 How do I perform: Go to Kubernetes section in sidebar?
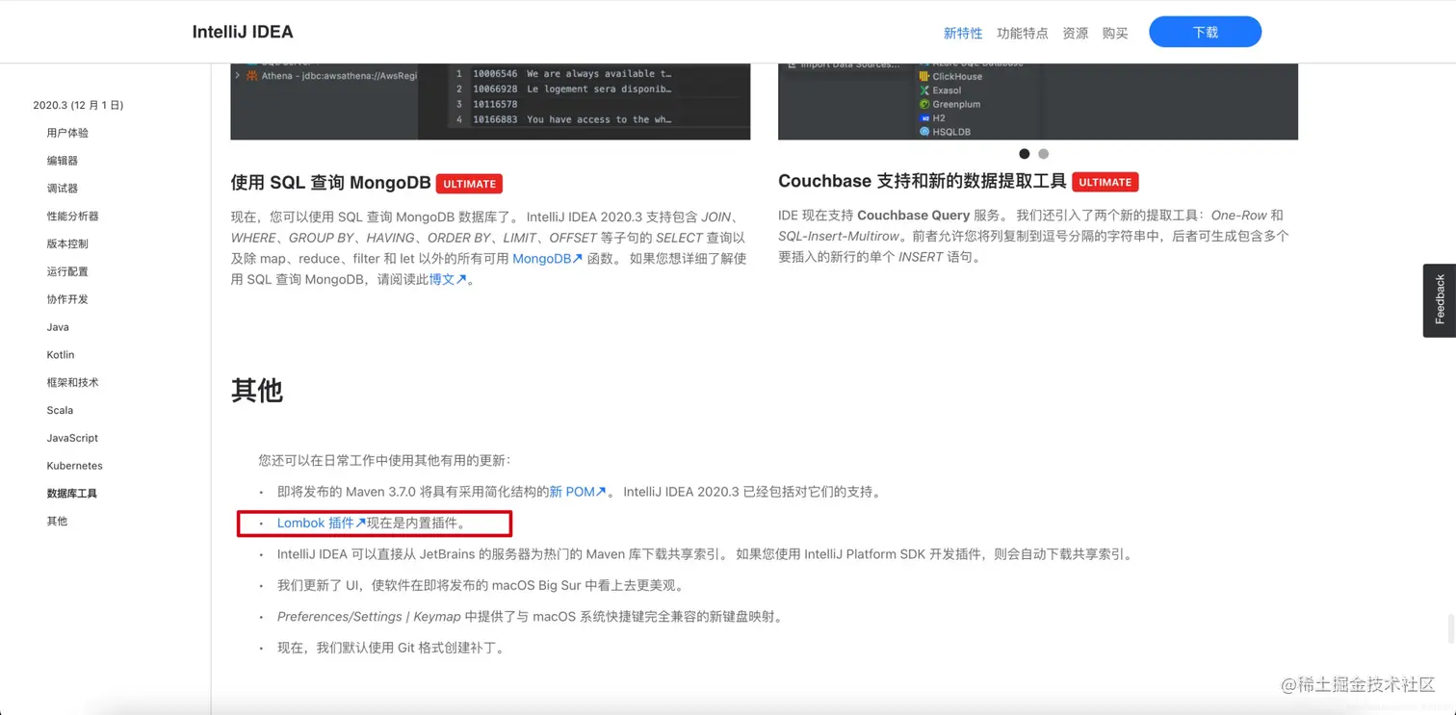[x=74, y=466]
